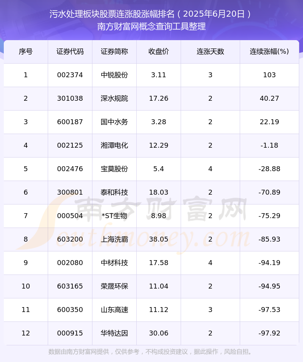Click the title 污水处理板块股票连涨股涨幅排名
This screenshot has height=362, width=303.
(112, 14)
